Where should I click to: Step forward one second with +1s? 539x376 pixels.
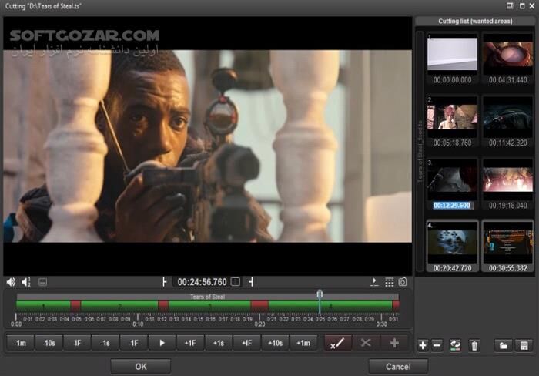219,343
